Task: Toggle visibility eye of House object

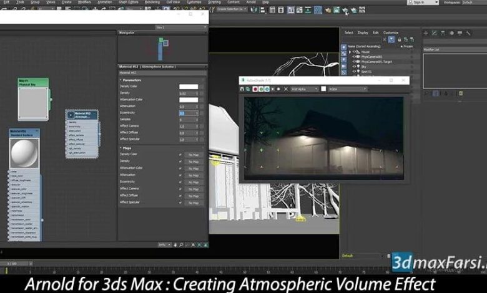Action: 354,52
